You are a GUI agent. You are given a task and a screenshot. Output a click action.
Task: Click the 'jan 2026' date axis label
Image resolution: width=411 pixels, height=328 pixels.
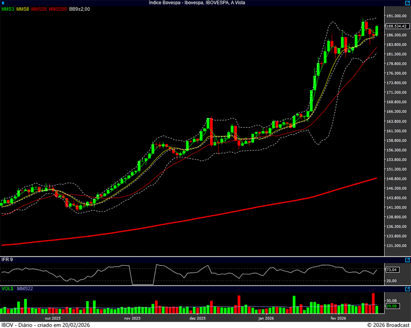(266, 318)
